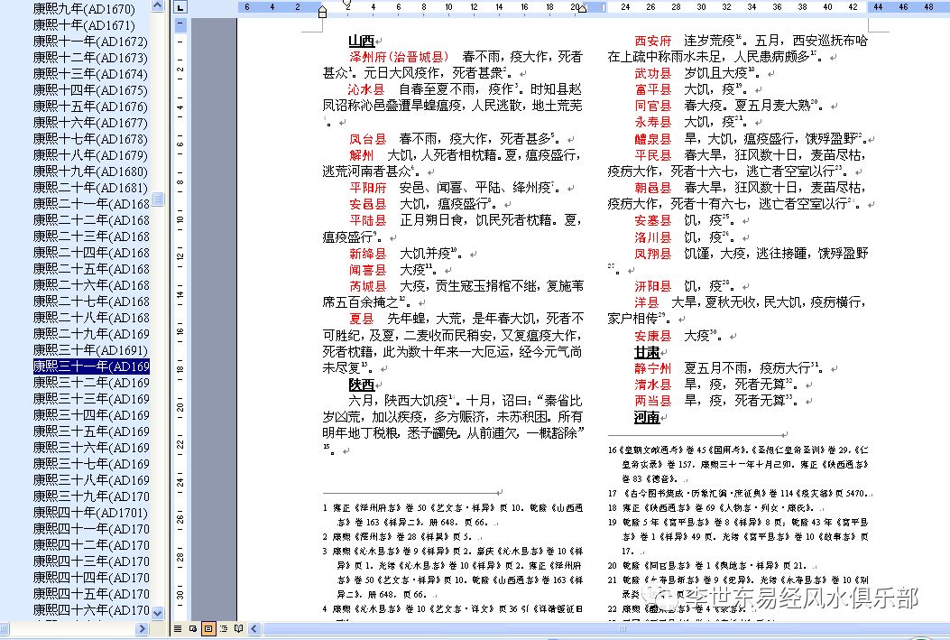
Task: Click the vertical ruler margin marker
Action: tap(180, 25)
